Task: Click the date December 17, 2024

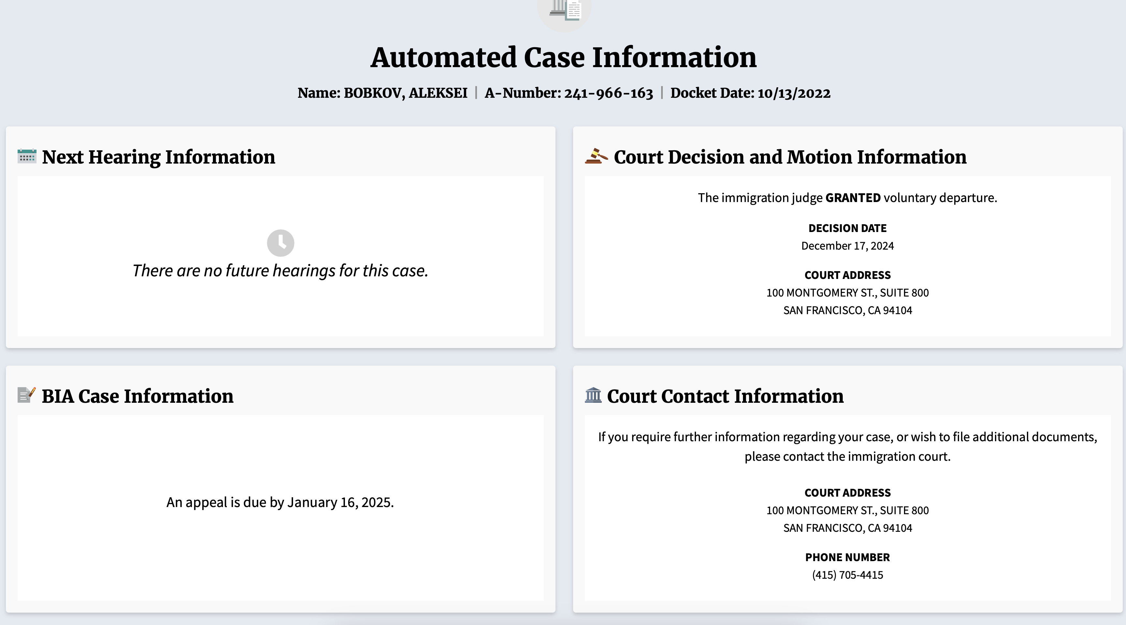Action: tap(848, 246)
